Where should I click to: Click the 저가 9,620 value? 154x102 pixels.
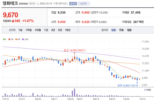pyautogui.click(x=85, y=22)
